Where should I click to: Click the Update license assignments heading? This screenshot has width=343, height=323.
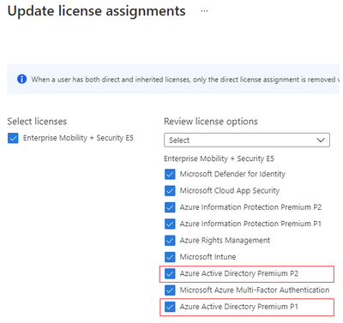click(96, 11)
